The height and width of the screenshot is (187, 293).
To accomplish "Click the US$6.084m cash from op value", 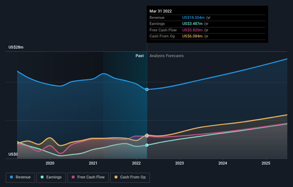I will (x=192, y=36).
